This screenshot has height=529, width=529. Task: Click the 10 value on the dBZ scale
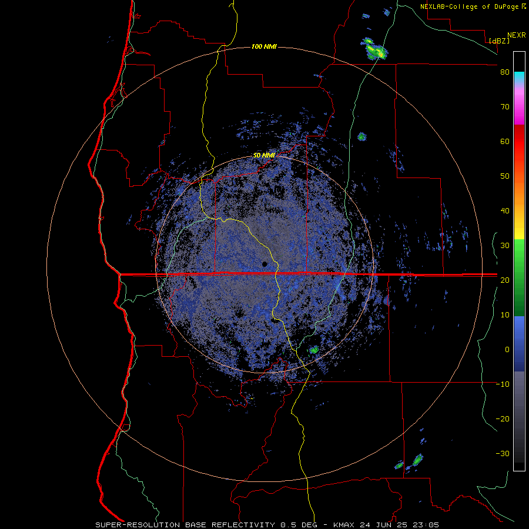pos(505,315)
